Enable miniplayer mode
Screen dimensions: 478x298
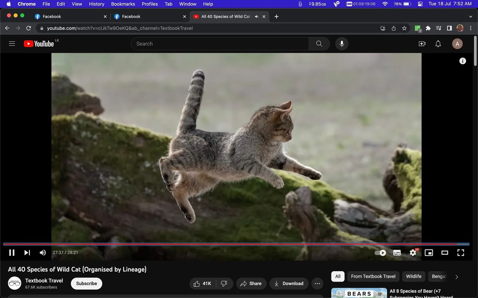429,253
